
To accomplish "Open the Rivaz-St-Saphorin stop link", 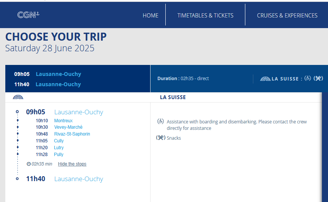I will tap(72, 134).
